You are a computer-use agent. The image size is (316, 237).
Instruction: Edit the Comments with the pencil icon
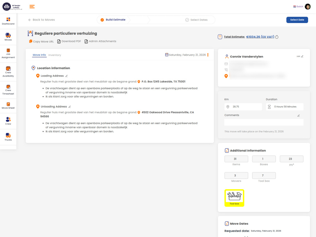(x=299, y=116)
